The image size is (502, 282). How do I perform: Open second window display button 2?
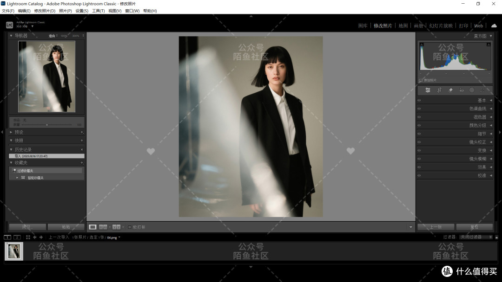(17, 237)
